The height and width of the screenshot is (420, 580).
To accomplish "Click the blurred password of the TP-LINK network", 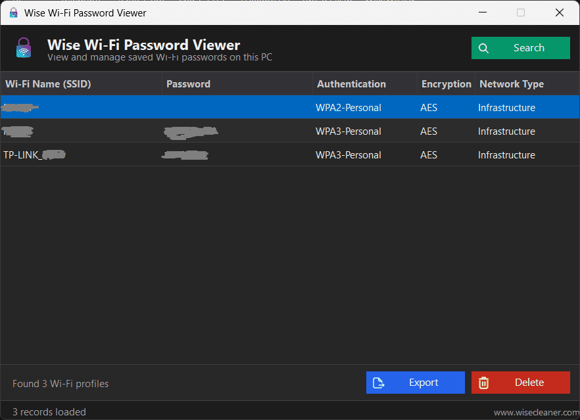I will (185, 155).
